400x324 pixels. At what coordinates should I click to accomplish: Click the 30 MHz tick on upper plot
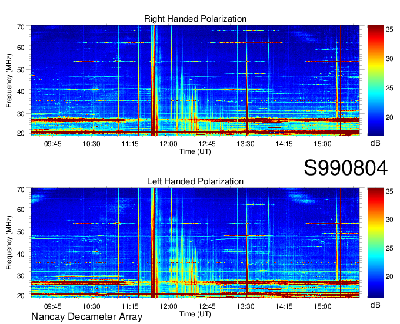coord(21,114)
